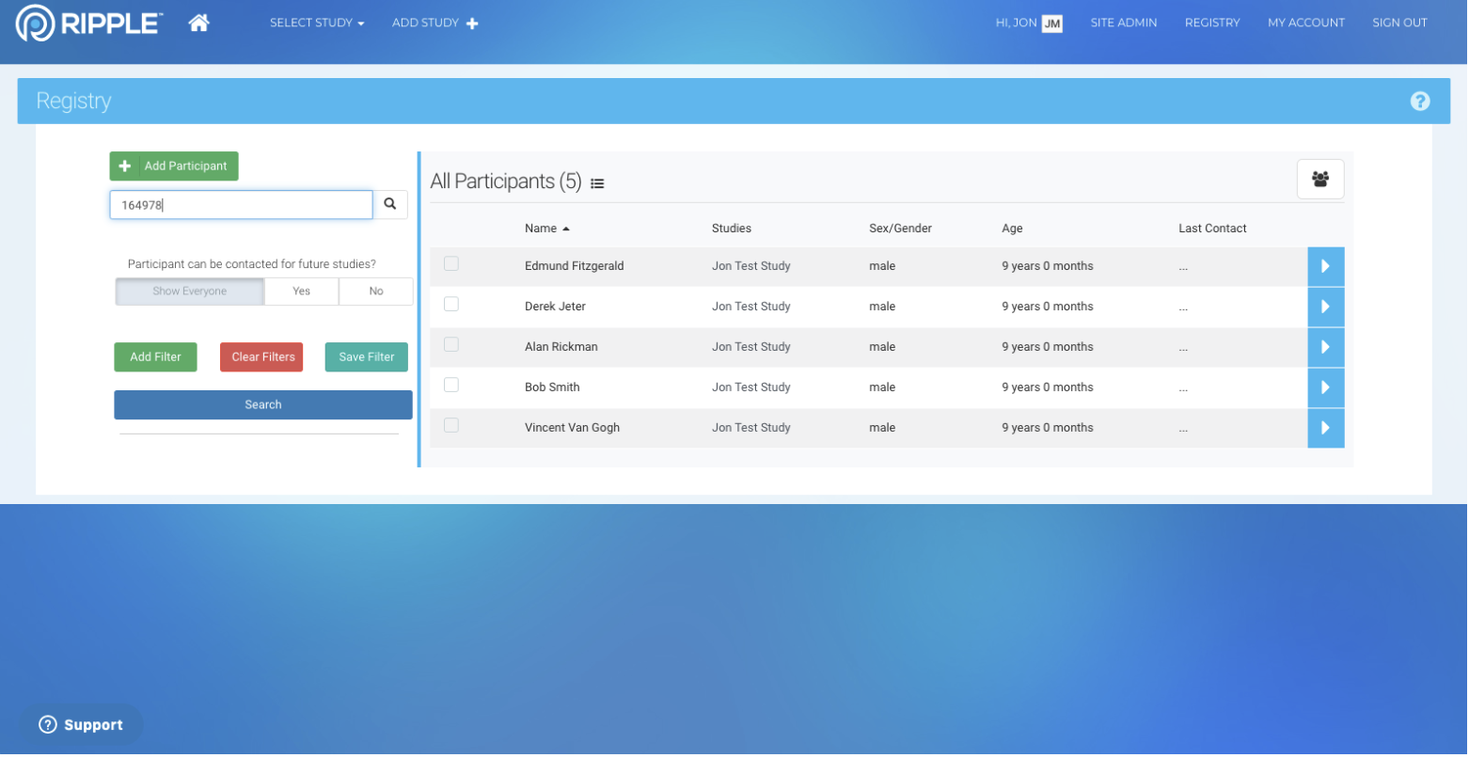Click the red Clear Filters button
The width and height of the screenshot is (1469, 758).
coord(261,357)
